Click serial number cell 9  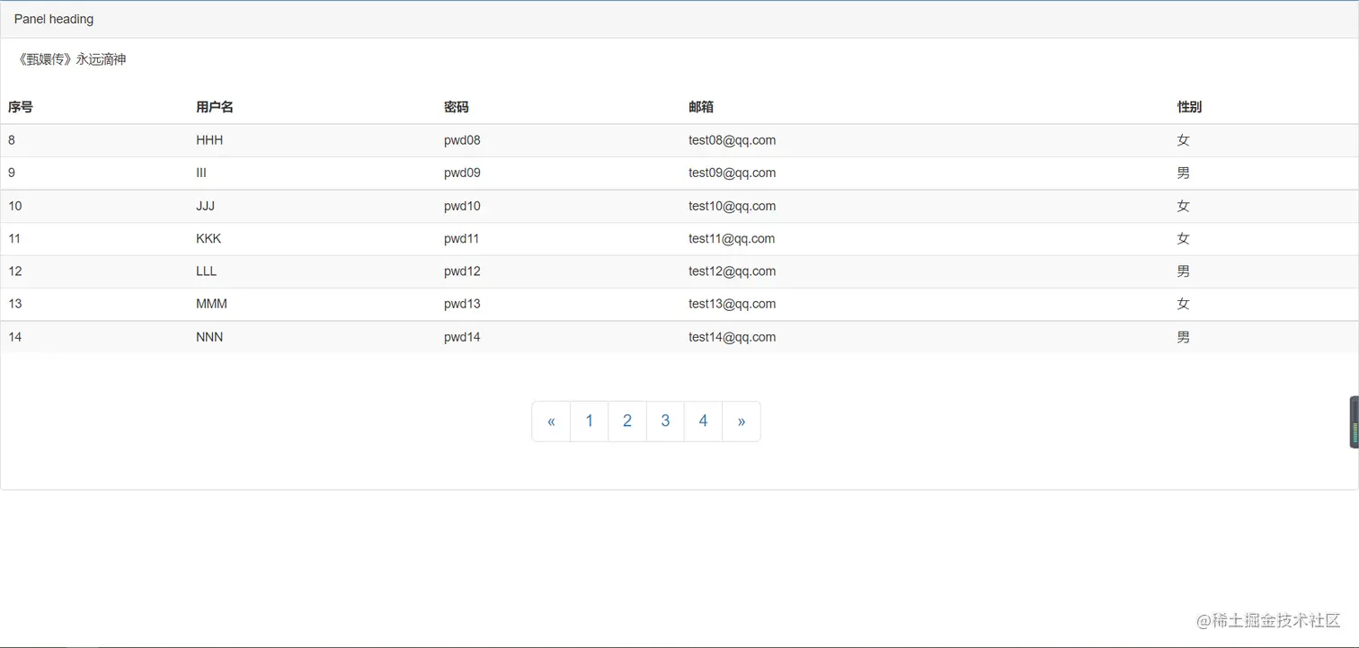pyautogui.click(x=12, y=173)
